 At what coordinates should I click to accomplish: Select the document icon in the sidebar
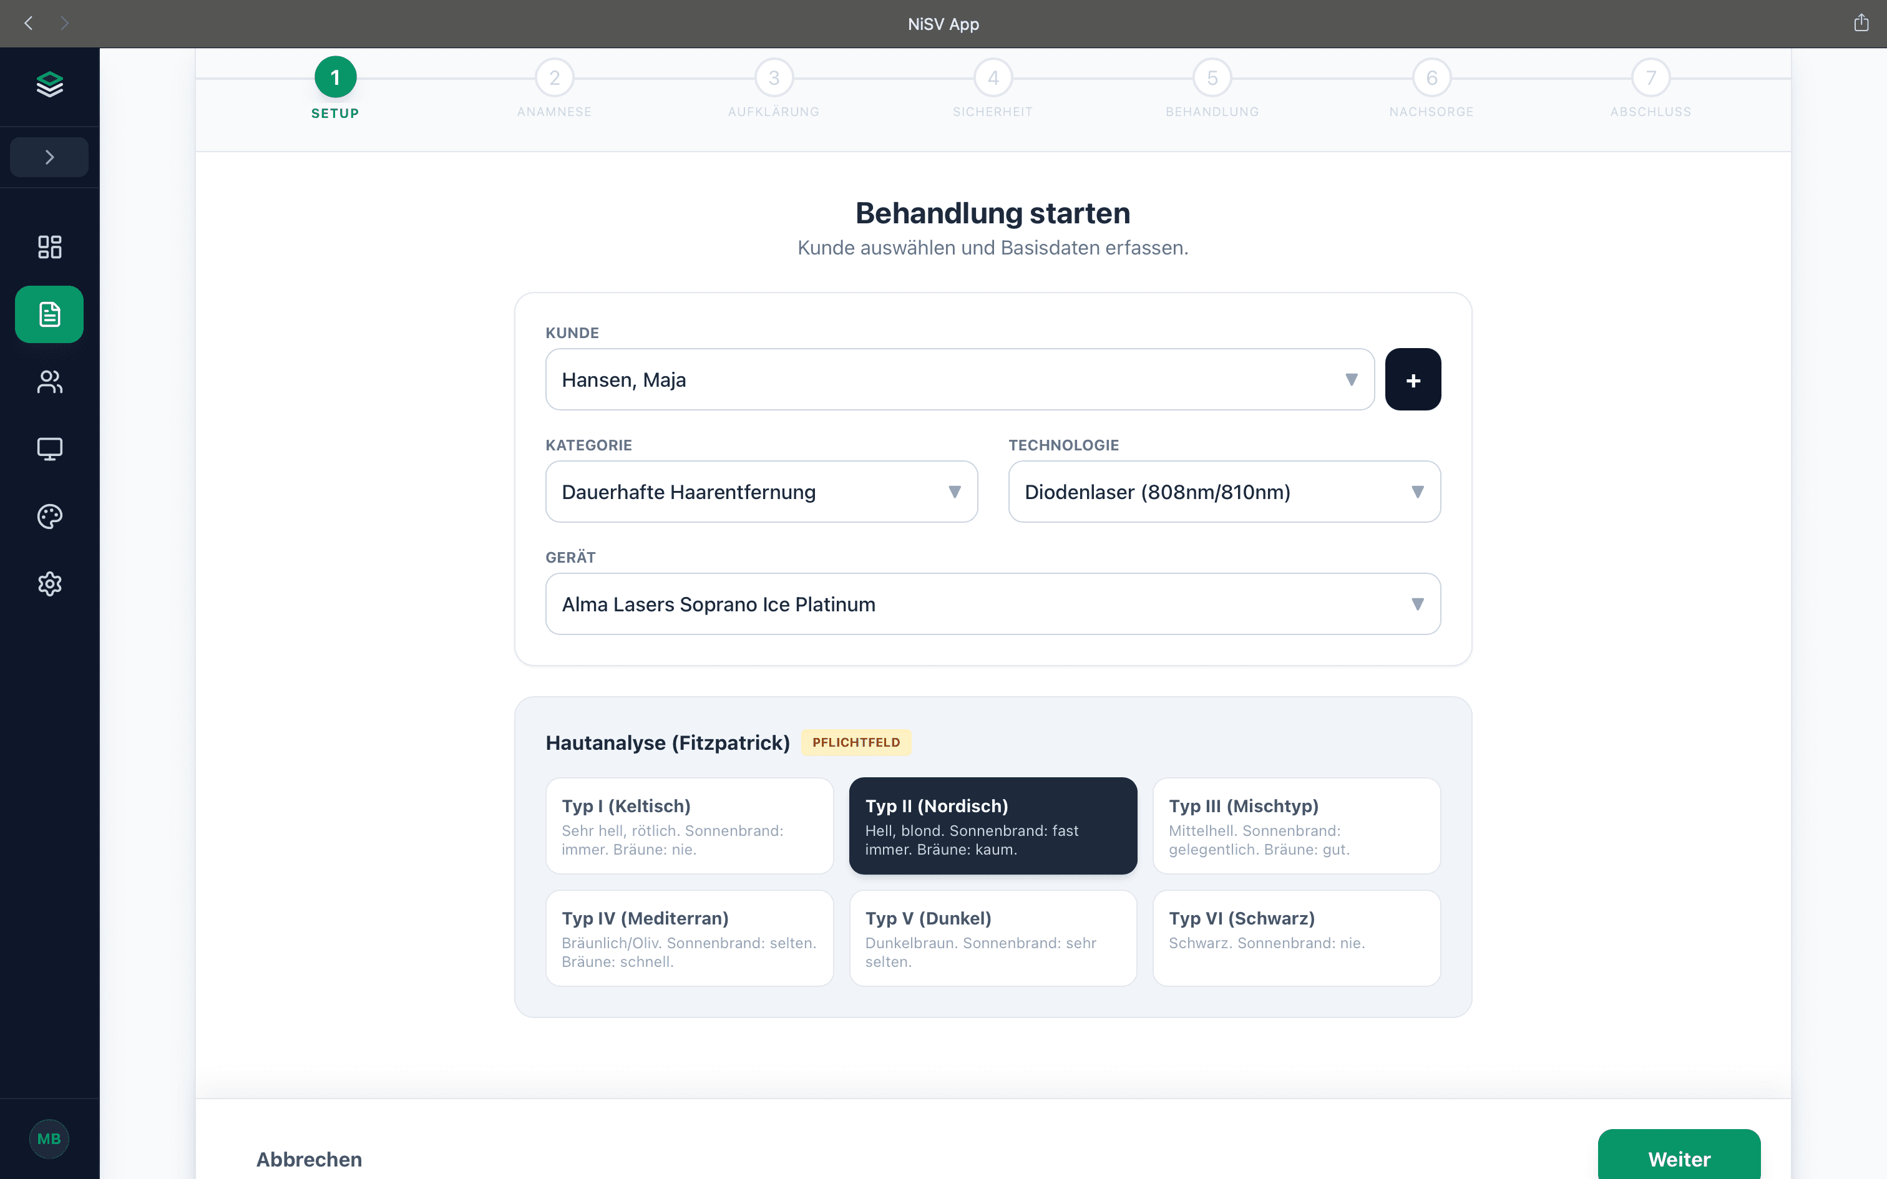coord(49,314)
